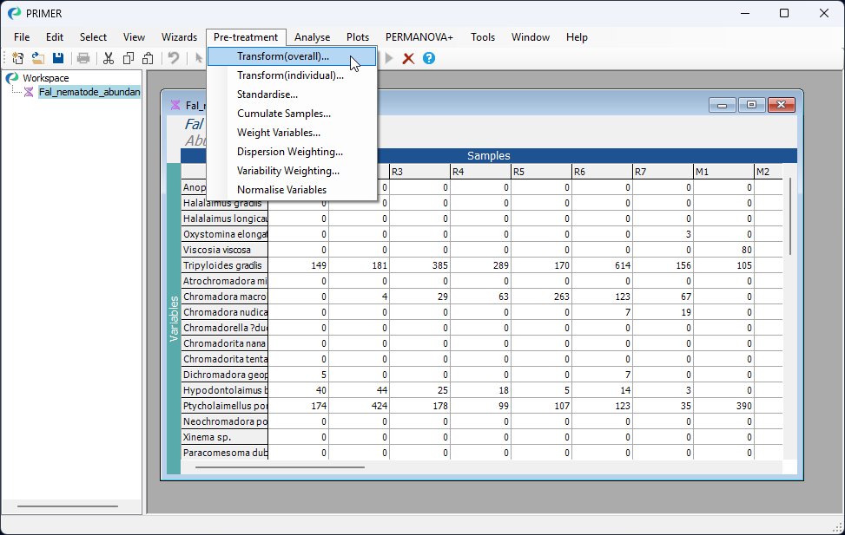Maximize the inner data sheet window
Viewport: 845px width, 535px height.
[x=751, y=105]
